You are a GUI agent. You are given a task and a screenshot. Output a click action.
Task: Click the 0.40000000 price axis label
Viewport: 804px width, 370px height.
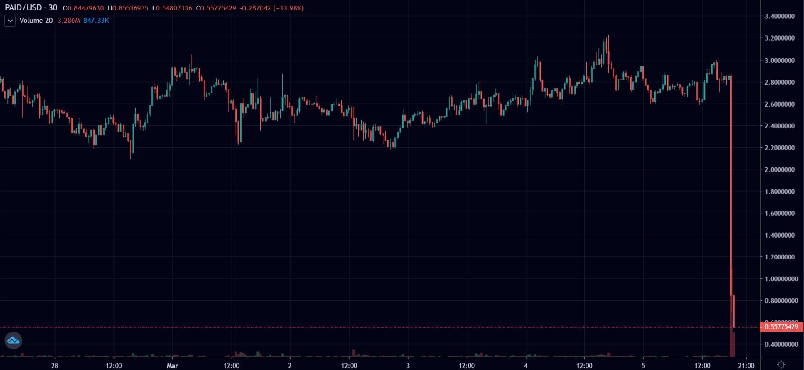click(781, 344)
